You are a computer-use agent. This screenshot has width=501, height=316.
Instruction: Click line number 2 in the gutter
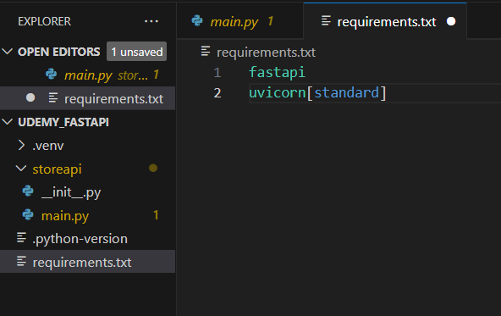[217, 93]
